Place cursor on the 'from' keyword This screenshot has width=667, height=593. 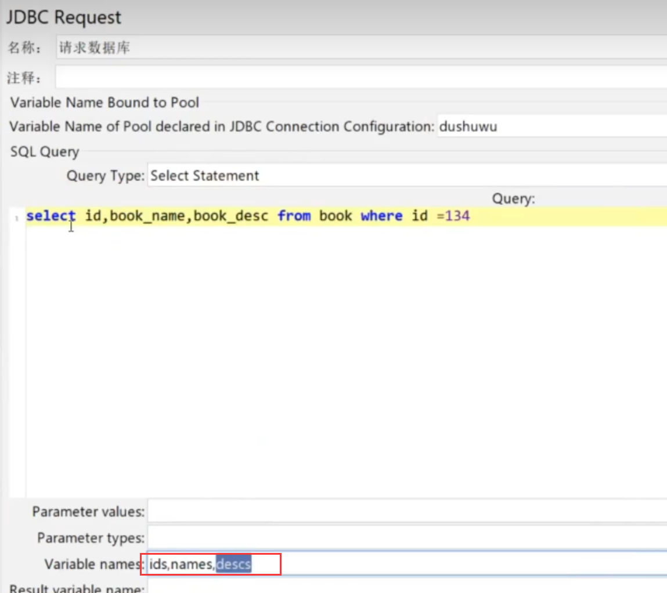pos(294,216)
